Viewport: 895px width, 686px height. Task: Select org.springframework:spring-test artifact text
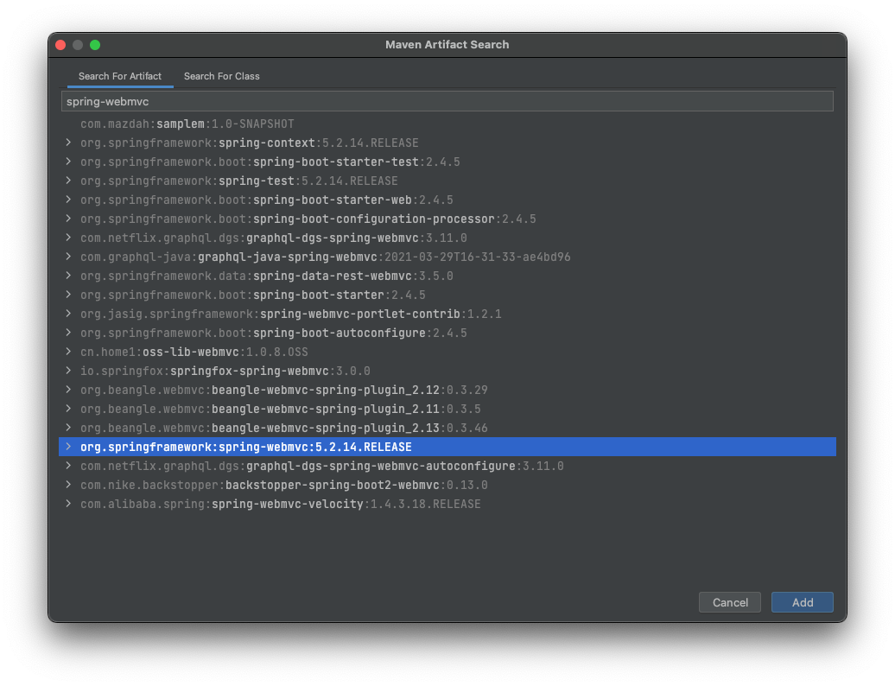tap(239, 181)
